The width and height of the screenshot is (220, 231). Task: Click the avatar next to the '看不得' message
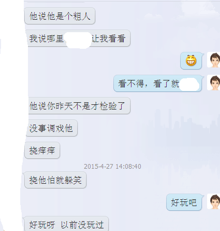point(213,83)
